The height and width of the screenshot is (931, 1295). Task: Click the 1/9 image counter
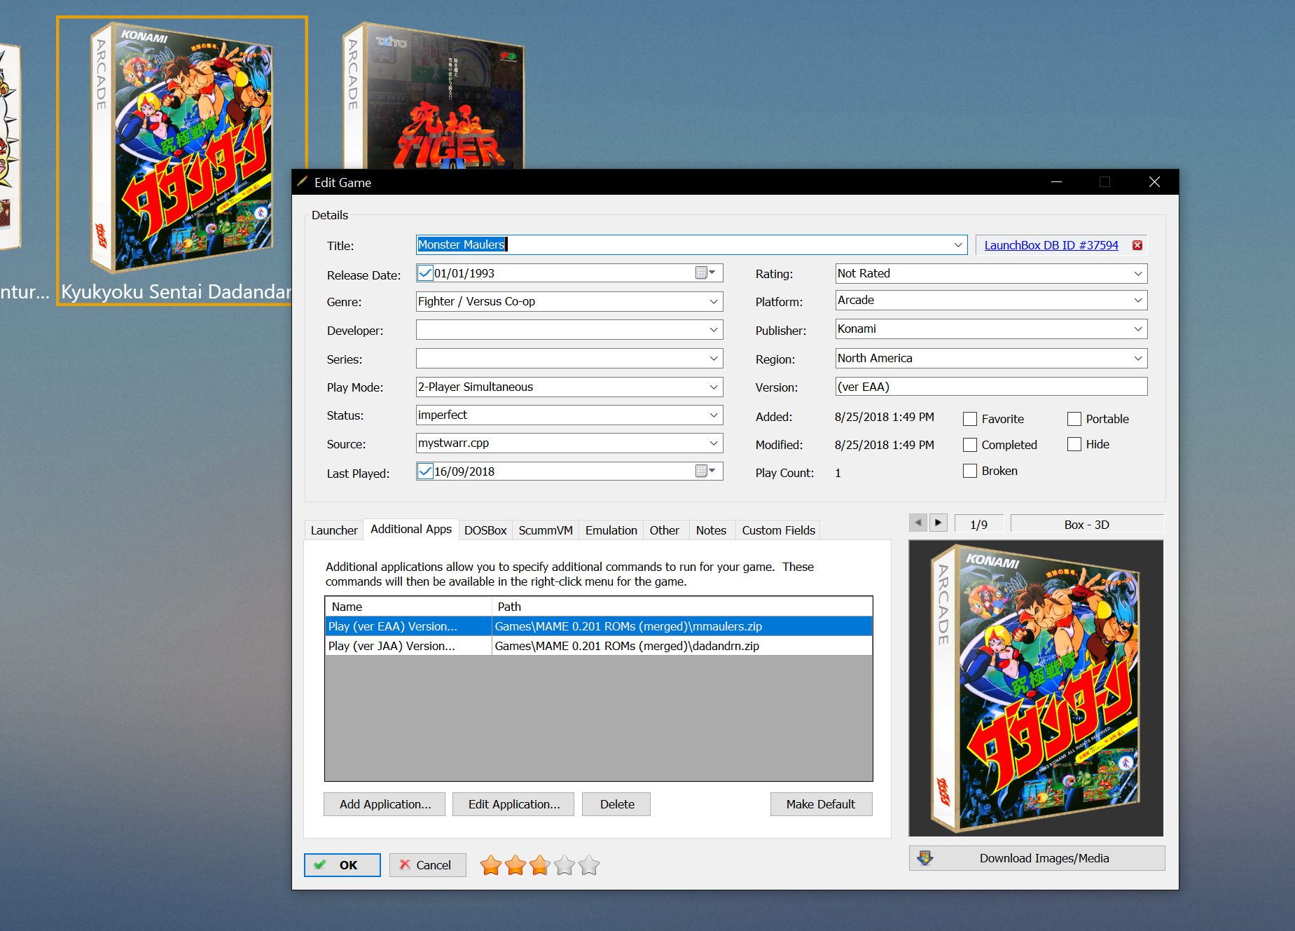978,524
